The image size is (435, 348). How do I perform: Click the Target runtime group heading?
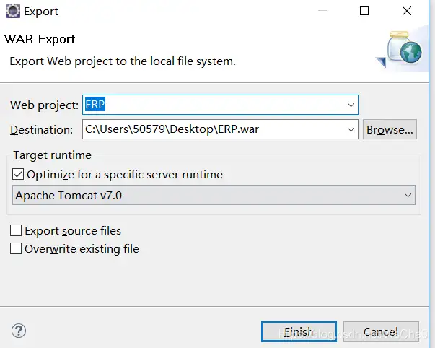pos(52,155)
